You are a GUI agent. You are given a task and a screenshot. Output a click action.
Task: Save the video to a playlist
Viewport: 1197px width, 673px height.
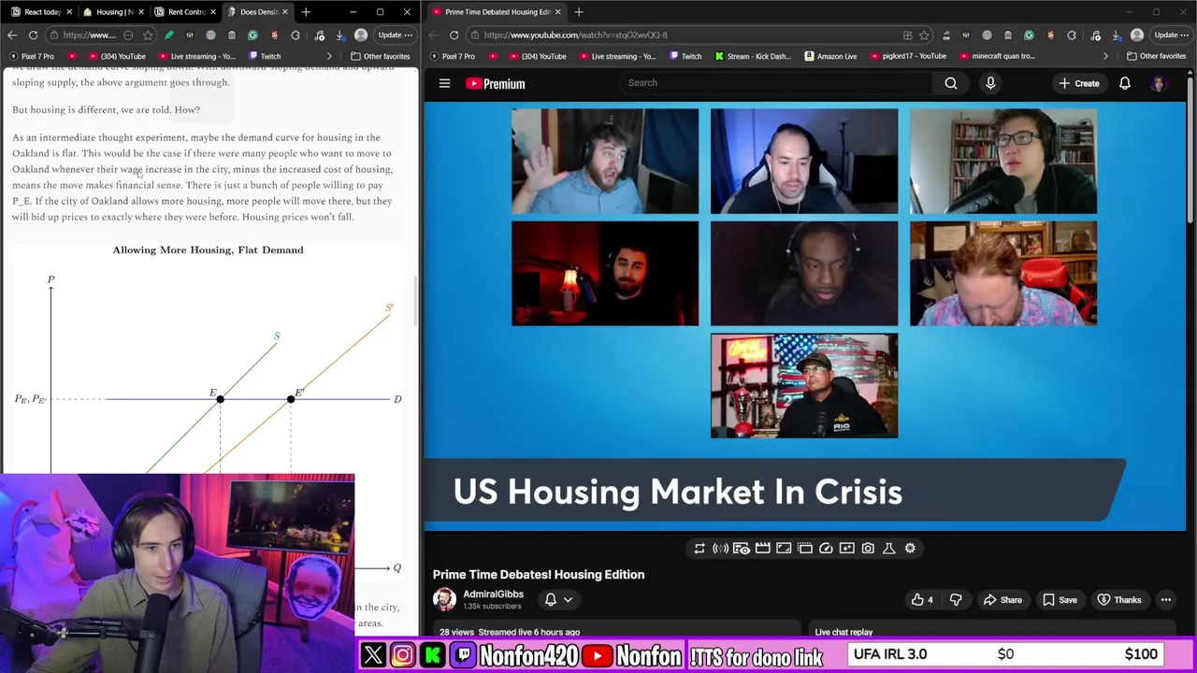[1060, 600]
